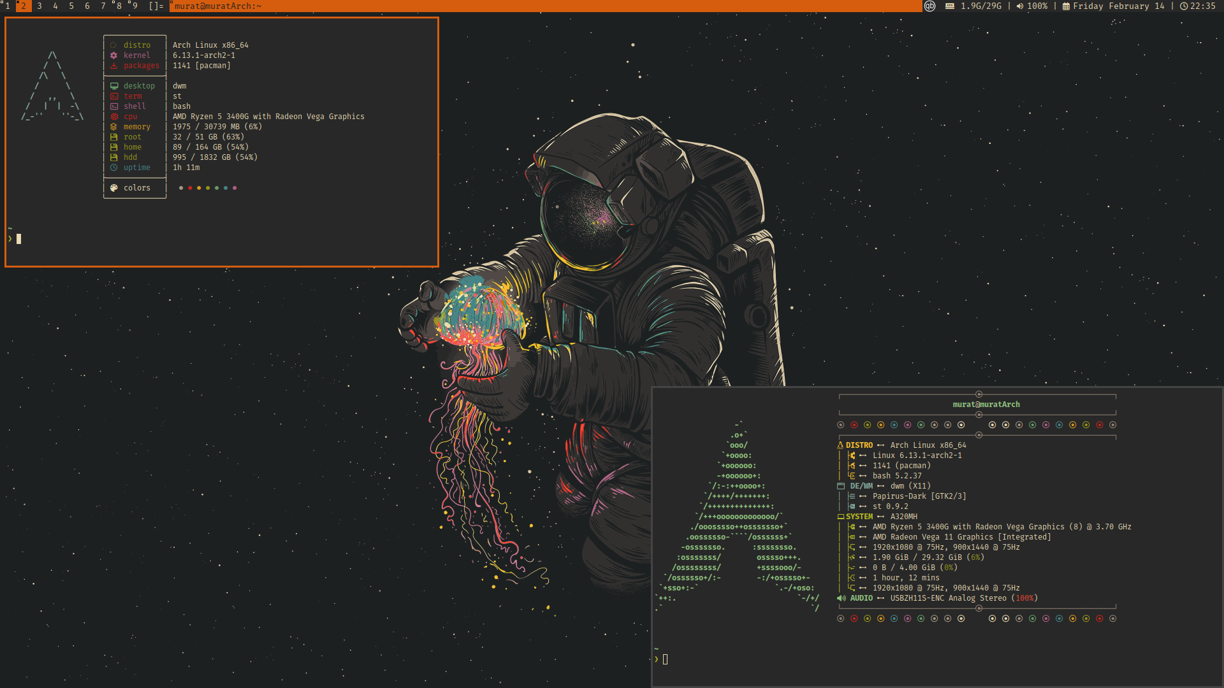Screen dimensions: 1224x688
Task: Click the memory icon beside 1.9G/29G
Action: pyautogui.click(x=950, y=6)
